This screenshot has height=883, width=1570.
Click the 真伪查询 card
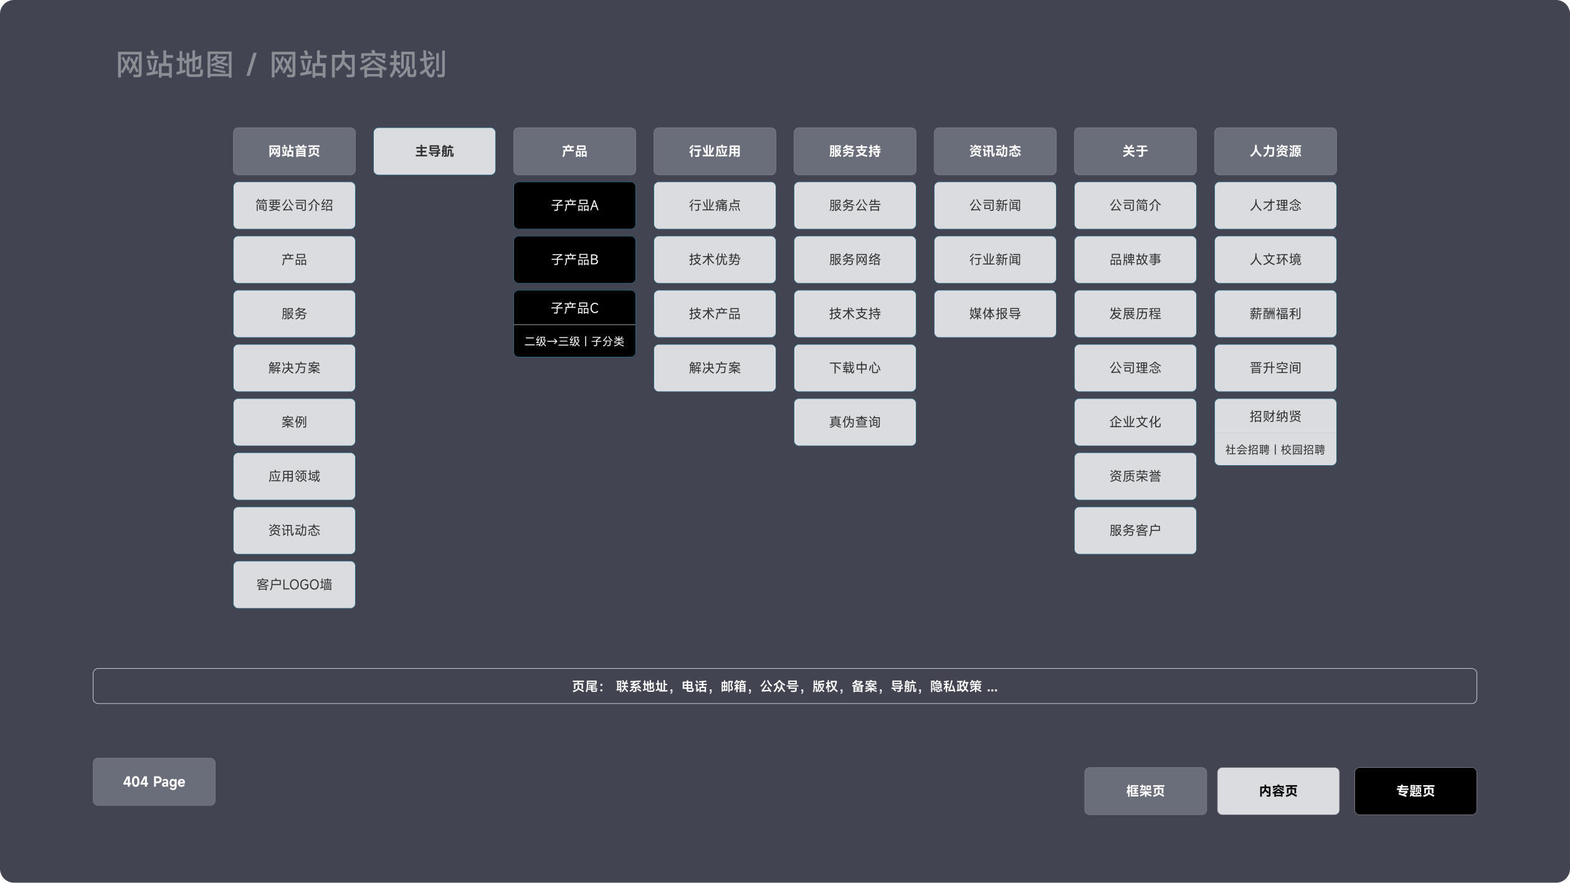[855, 422]
